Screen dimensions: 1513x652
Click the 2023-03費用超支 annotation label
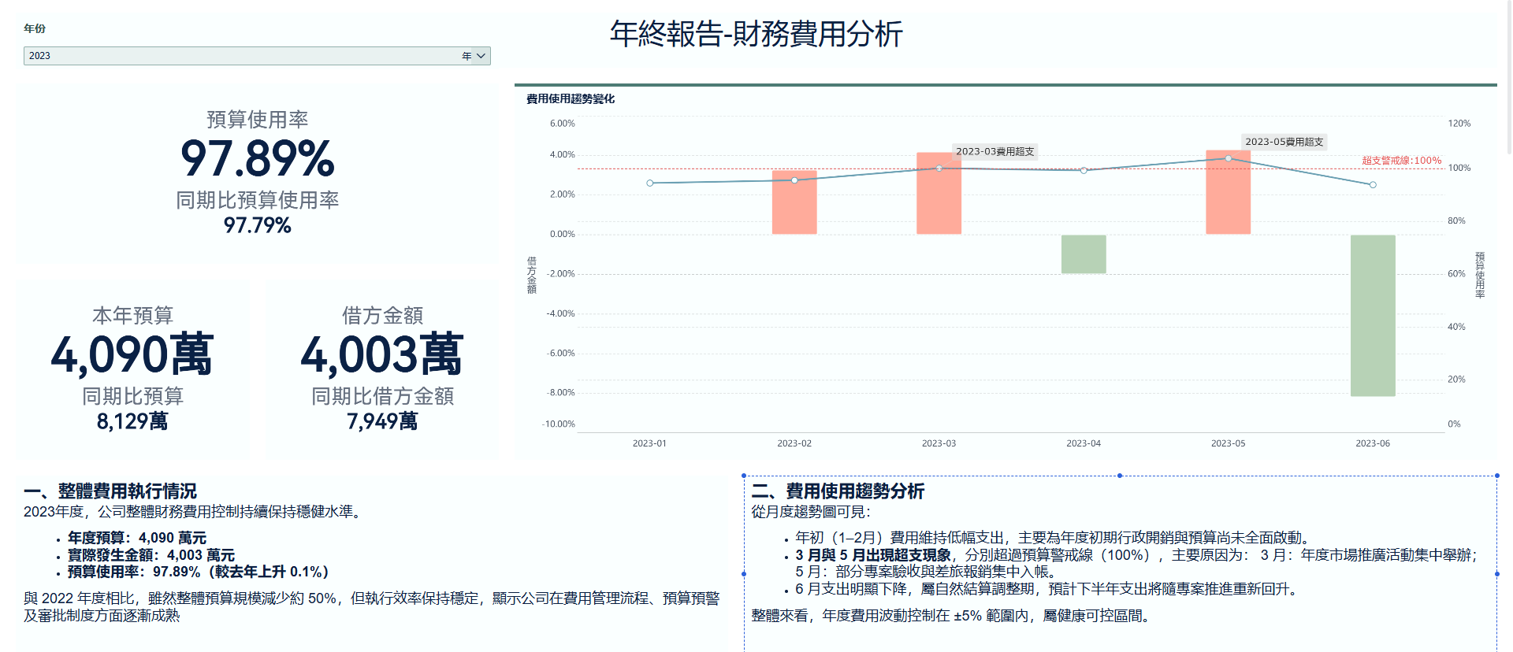(x=994, y=151)
